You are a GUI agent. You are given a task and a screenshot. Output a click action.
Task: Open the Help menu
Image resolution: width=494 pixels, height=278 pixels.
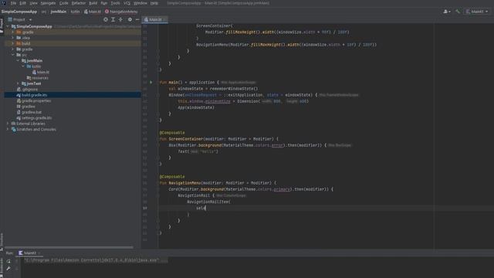[154, 3]
